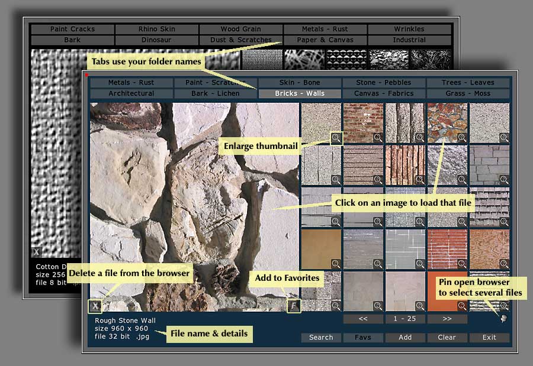Switch to the Stone - Pebbles tab

point(383,83)
